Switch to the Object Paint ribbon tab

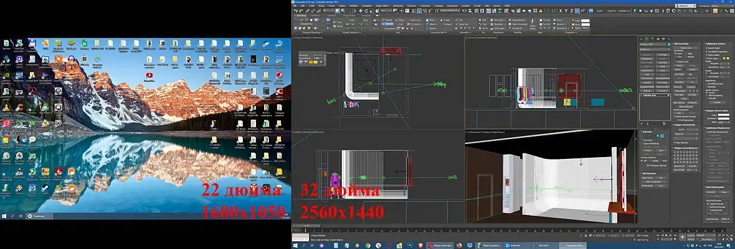coord(349,16)
